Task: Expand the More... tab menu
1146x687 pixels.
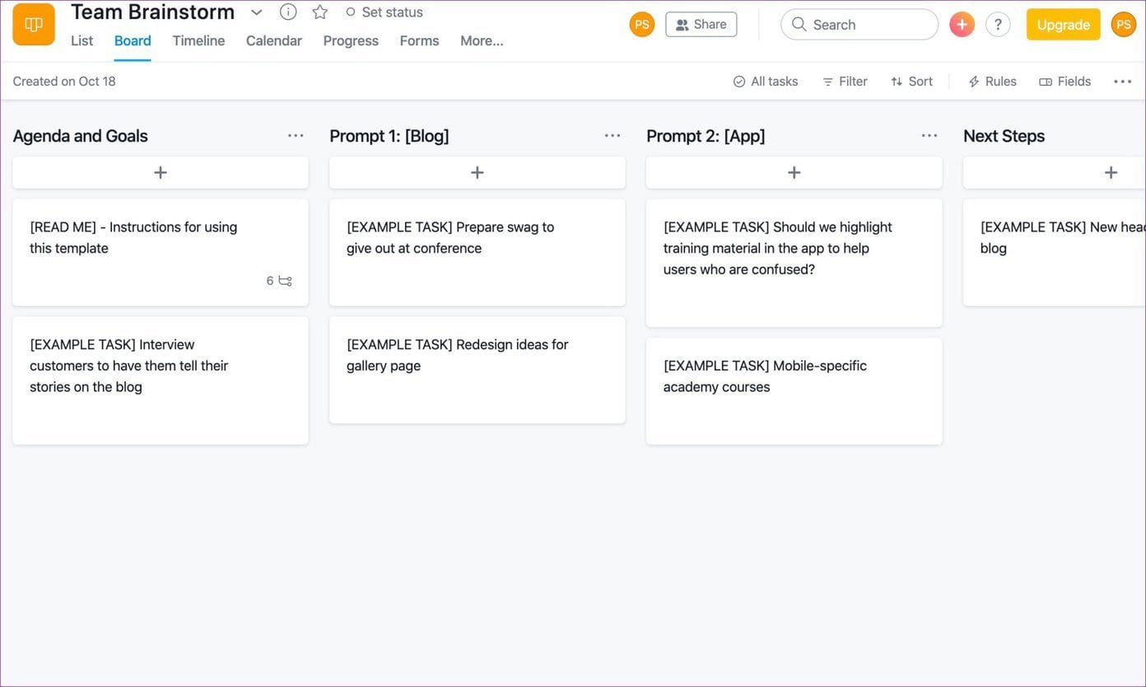Action: tap(482, 40)
